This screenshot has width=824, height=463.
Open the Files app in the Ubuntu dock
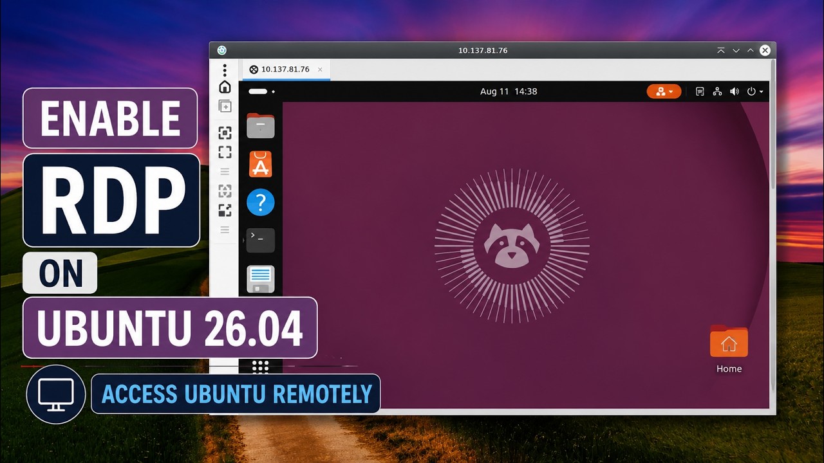pyautogui.click(x=260, y=126)
